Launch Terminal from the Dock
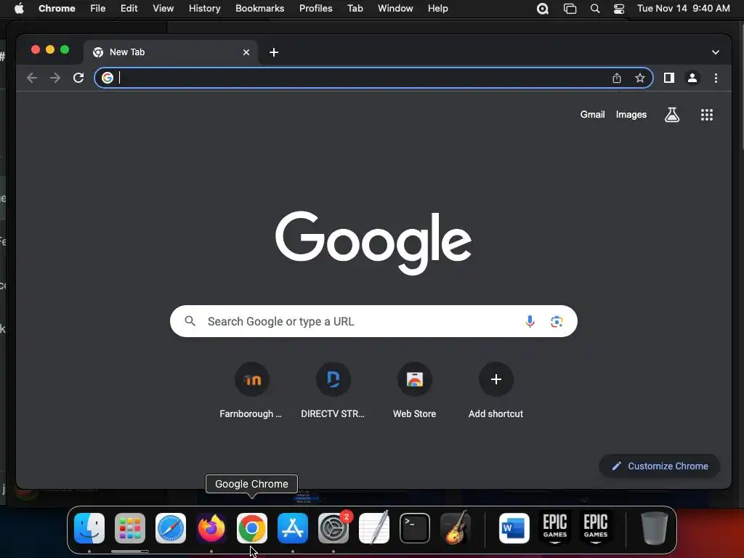The height and width of the screenshot is (558, 744). click(x=415, y=528)
